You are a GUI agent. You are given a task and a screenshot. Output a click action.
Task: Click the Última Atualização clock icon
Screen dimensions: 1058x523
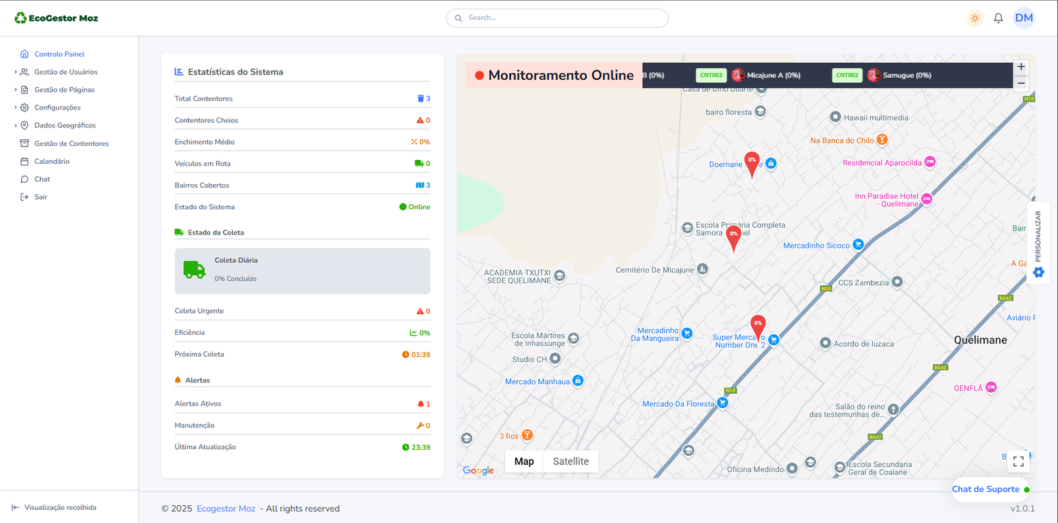pos(405,447)
